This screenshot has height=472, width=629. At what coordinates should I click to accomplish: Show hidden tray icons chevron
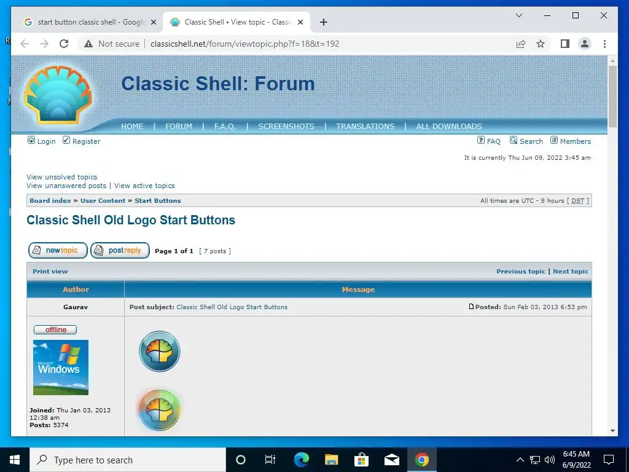click(x=520, y=460)
